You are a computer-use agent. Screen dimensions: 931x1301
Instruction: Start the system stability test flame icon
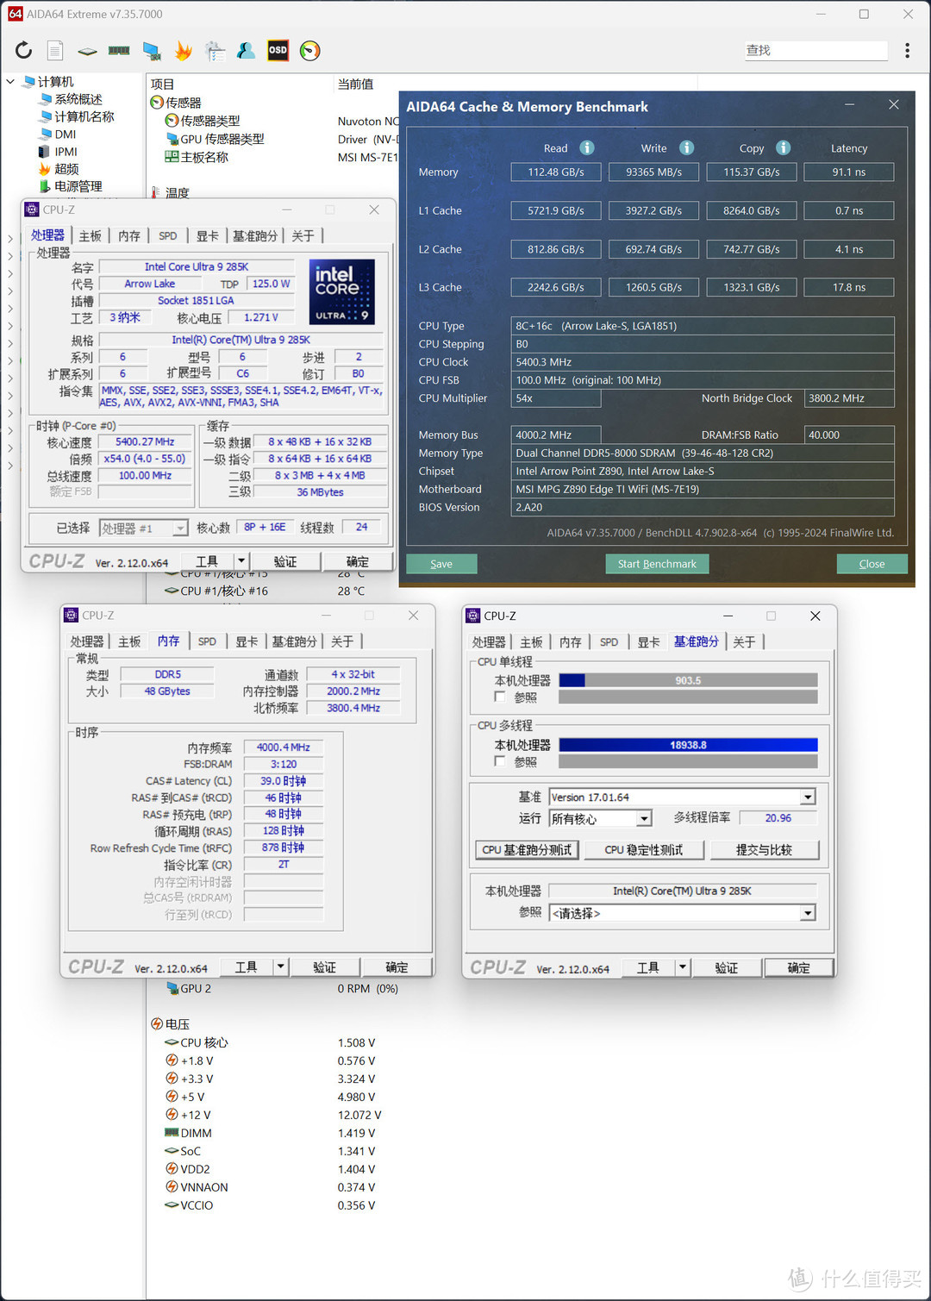coord(184,51)
